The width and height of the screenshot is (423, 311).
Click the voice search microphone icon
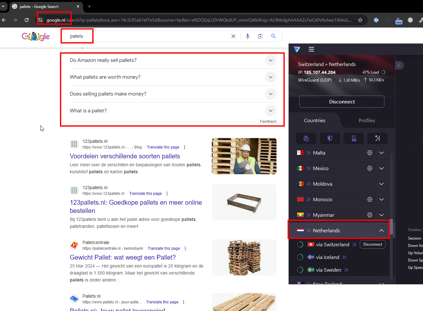(248, 36)
